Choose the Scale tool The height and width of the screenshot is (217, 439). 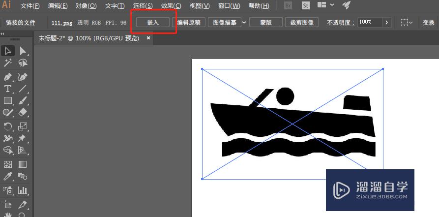(23, 126)
